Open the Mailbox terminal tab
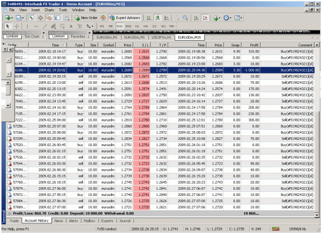322x233 pixels. coord(90,221)
